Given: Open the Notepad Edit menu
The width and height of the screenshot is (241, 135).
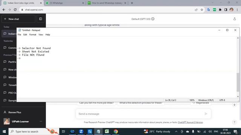Looking at the screenshot, I should pos(25,34).
